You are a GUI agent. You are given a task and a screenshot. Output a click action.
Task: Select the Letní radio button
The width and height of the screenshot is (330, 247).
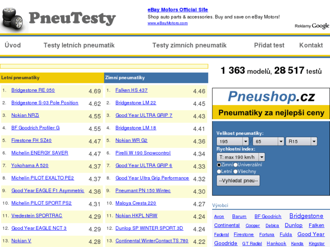[219, 171]
